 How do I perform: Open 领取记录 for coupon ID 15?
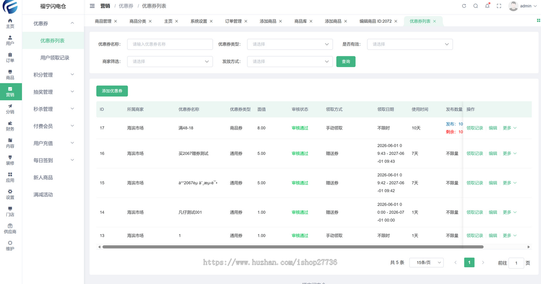pos(475,183)
